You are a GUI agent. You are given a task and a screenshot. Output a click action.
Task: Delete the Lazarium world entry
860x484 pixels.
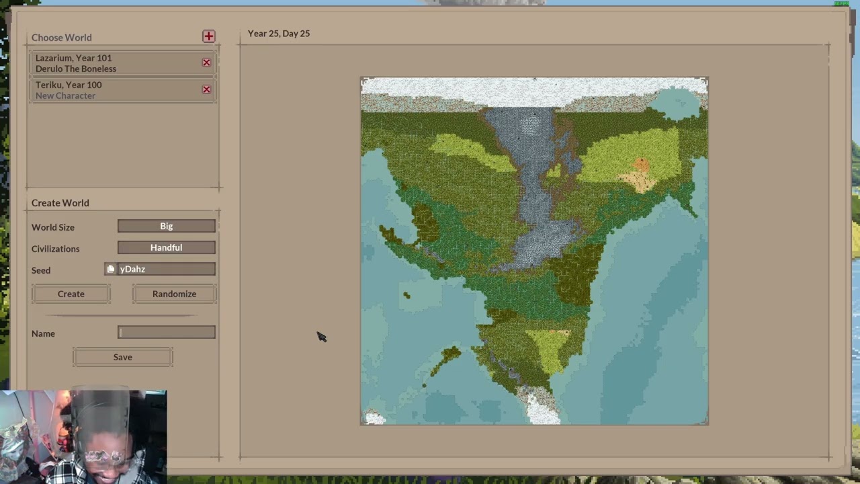pyautogui.click(x=206, y=63)
